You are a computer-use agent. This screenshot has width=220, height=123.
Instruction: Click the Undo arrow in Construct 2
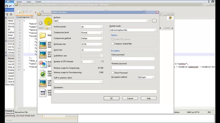point(11,6)
